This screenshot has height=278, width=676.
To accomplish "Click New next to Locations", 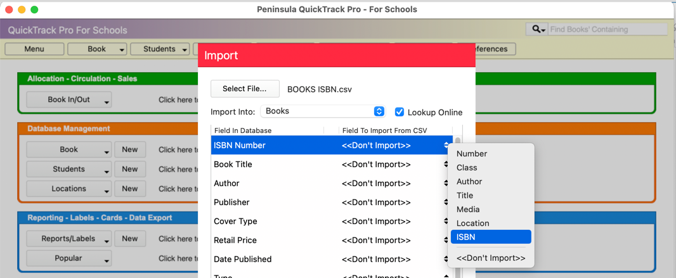I will point(130,189).
